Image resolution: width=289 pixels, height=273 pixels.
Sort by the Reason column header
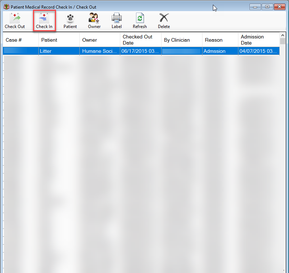[220, 40]
